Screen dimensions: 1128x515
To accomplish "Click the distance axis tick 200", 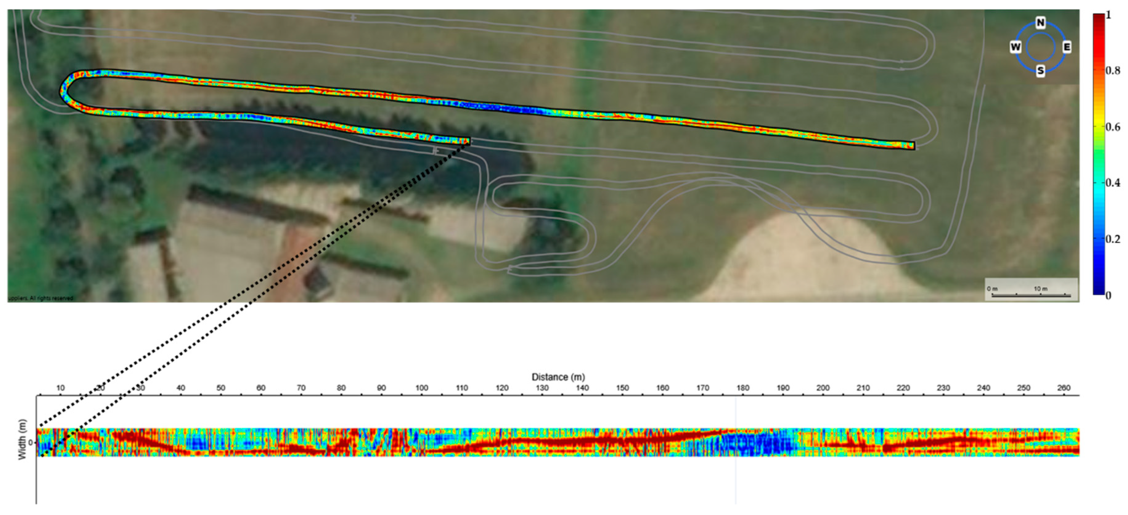I will point(823,388).
